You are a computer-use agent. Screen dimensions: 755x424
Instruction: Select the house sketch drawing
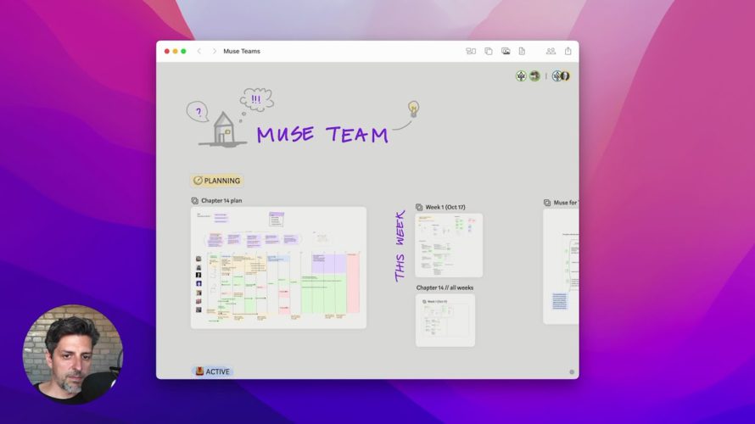[222, 129]
